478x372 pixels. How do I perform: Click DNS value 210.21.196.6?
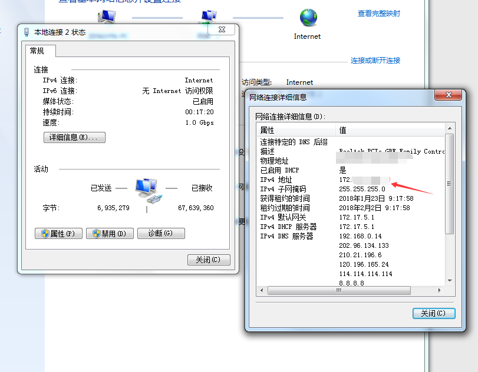[360, 255]
